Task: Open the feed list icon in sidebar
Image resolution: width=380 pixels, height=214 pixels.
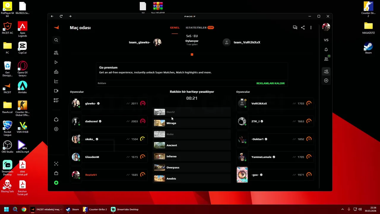Action: pos(56,100)
